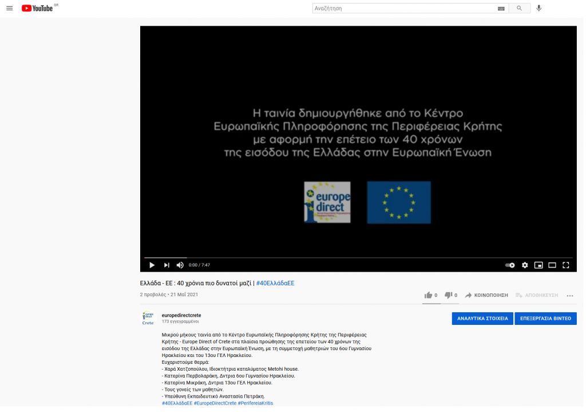Play the video
586x412 pixels.
[x=152, y=265]
